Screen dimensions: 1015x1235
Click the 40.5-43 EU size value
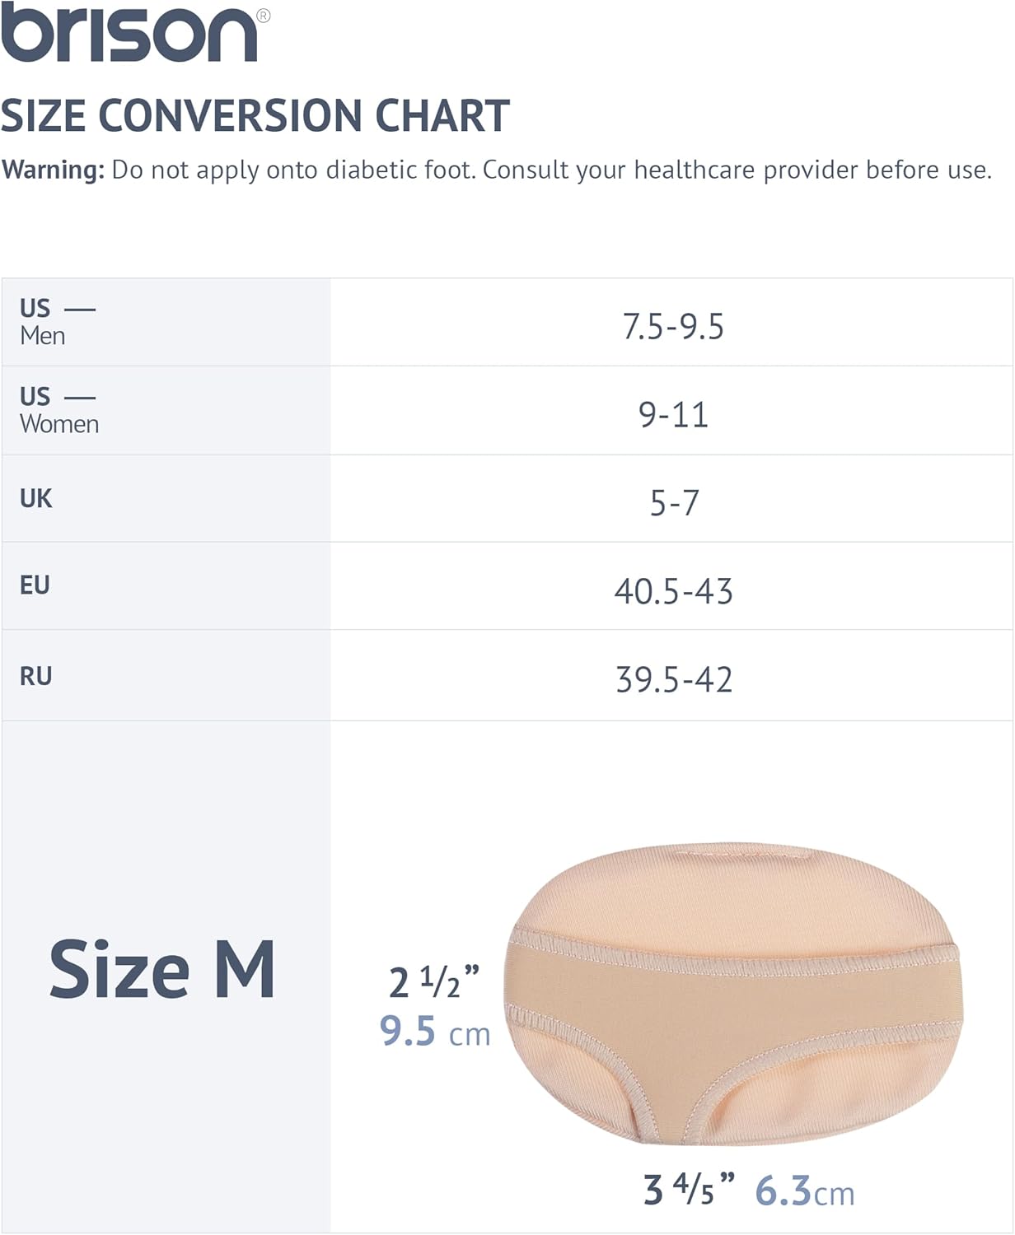673,591
